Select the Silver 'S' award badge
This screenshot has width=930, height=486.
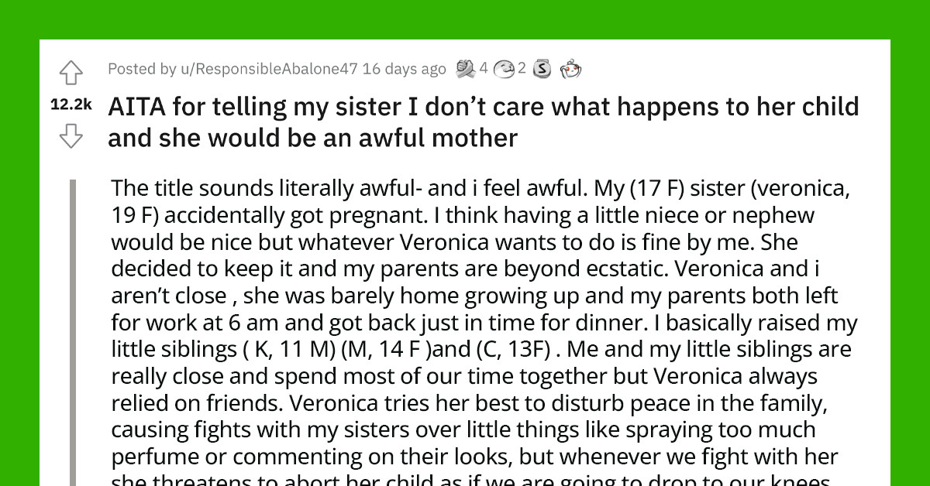click(x=542, y=68)
